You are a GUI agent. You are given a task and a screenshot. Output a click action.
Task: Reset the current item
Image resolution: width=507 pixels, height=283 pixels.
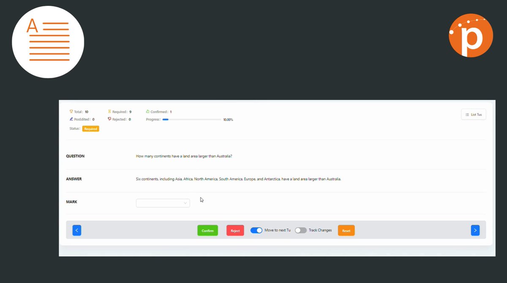pos(346,230)
